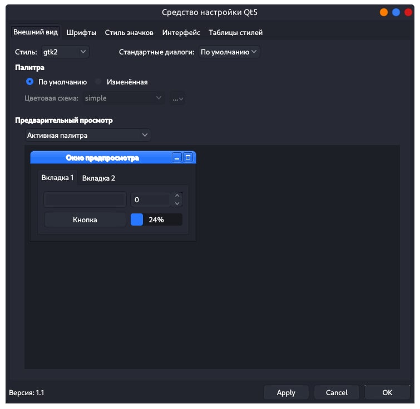Click the empty text field in the preview
The image size is (420, 409).
point(85,199)
